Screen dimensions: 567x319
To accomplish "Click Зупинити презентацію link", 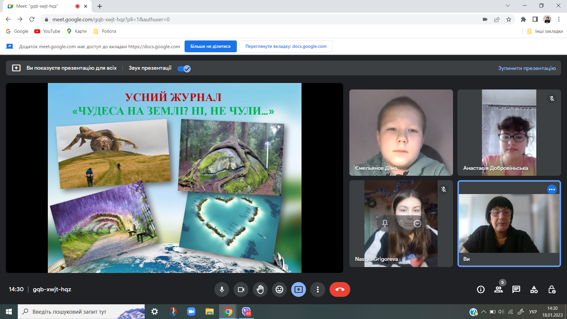I will tap(527, 68).
